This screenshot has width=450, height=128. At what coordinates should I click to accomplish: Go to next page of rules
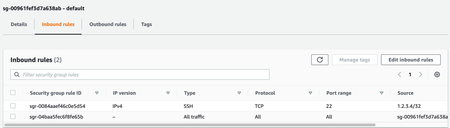point(420,75)
